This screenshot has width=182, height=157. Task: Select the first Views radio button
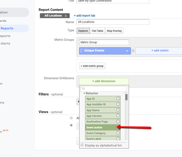(x=71, y=118)
